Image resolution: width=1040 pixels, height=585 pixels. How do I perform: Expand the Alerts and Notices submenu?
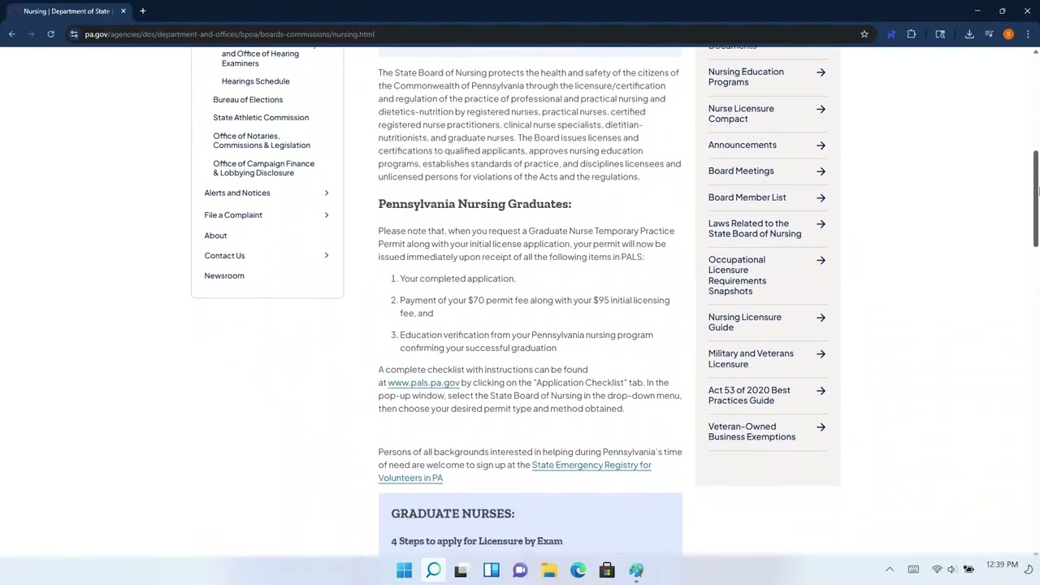[x=327, y=193]
